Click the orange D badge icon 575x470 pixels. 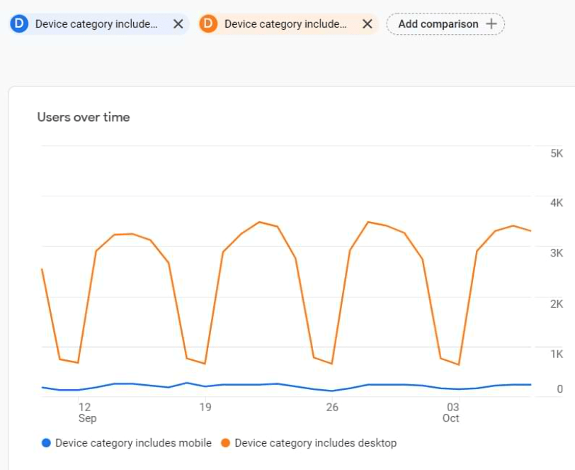[x=208, y=24]
